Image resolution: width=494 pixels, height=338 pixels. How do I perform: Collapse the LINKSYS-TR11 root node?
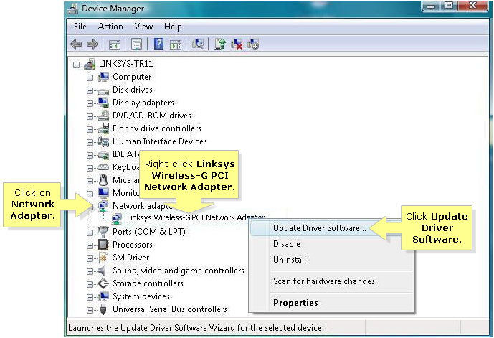coord(76,65)
